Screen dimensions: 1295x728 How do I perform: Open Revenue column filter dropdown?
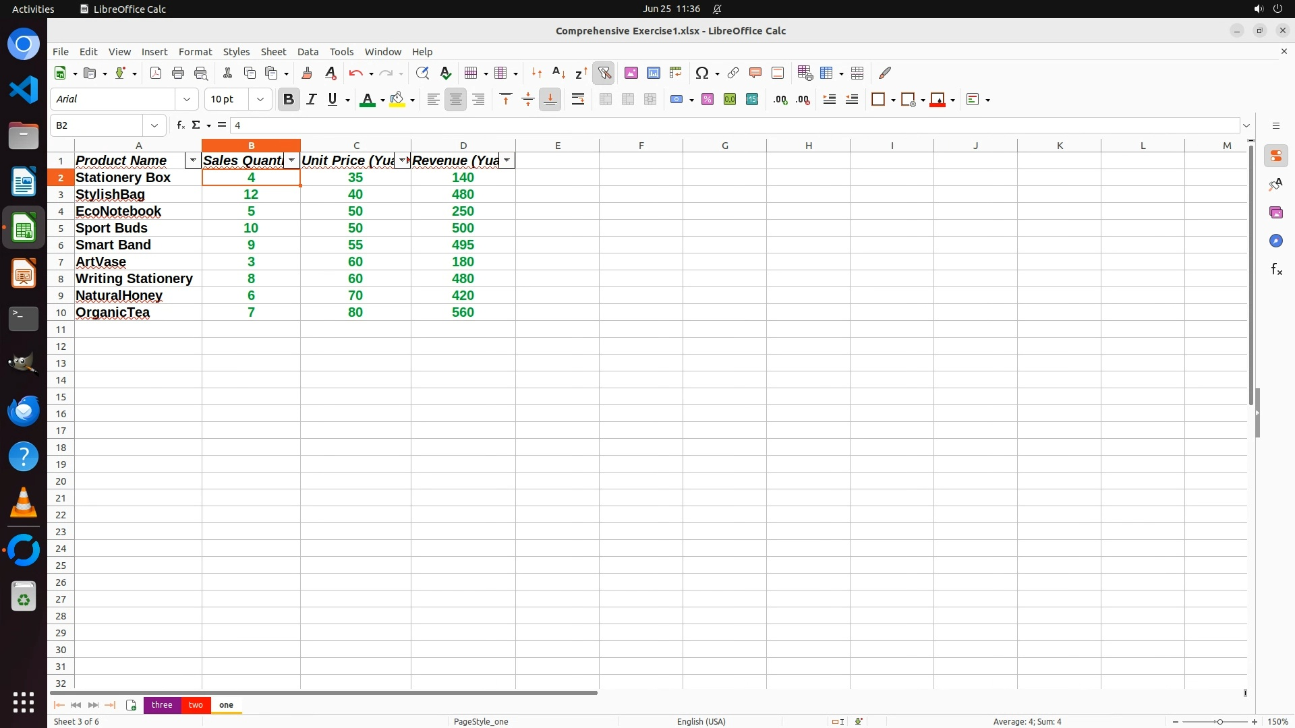[x=507, y=160]
